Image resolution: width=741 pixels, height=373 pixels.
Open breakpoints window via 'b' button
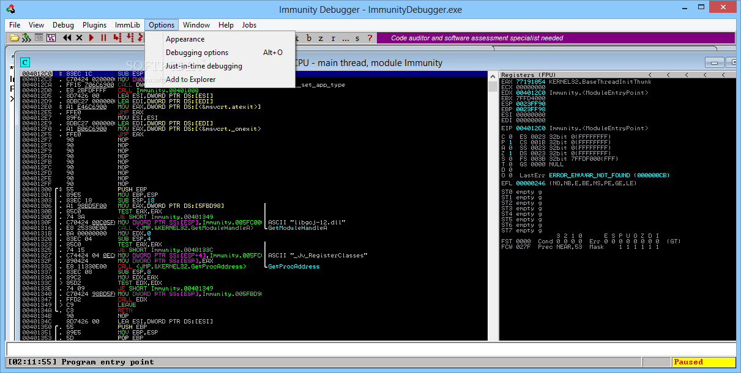309,38
